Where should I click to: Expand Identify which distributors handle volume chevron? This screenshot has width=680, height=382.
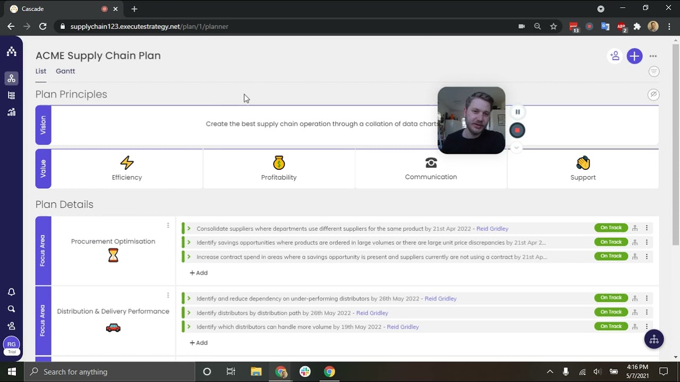coord(189,327)
